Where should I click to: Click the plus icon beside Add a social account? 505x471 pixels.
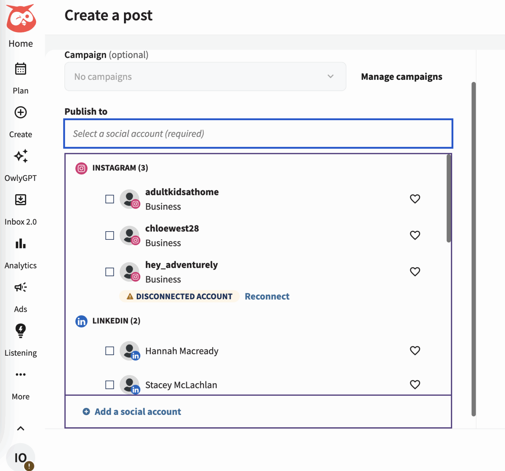click(86, 412)
